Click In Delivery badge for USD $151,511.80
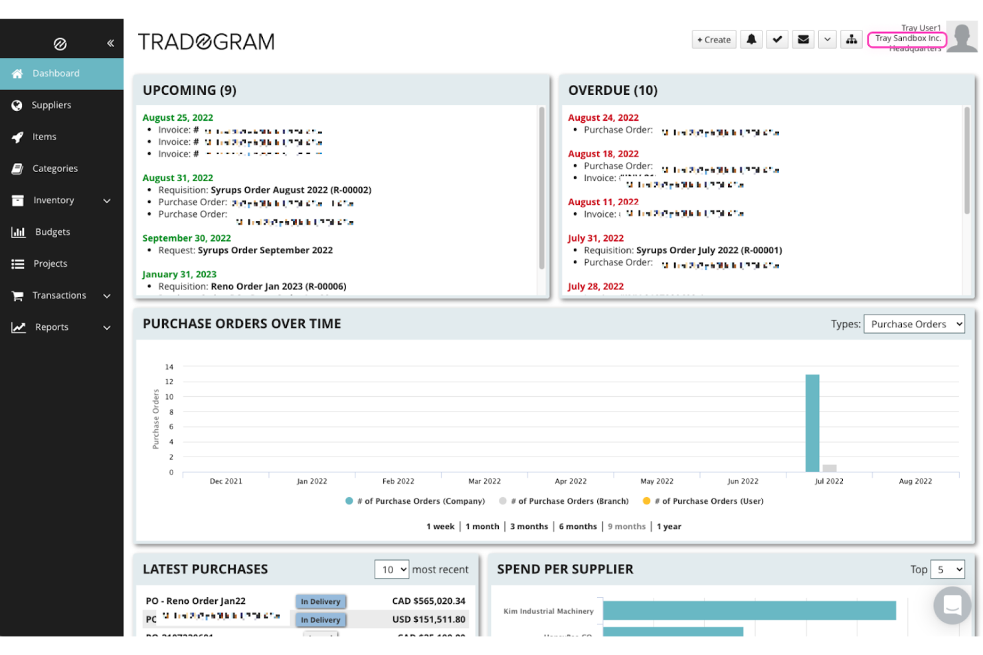Image resolution: width=983 pixels, height=655 pixels. (x=321, y=620)
